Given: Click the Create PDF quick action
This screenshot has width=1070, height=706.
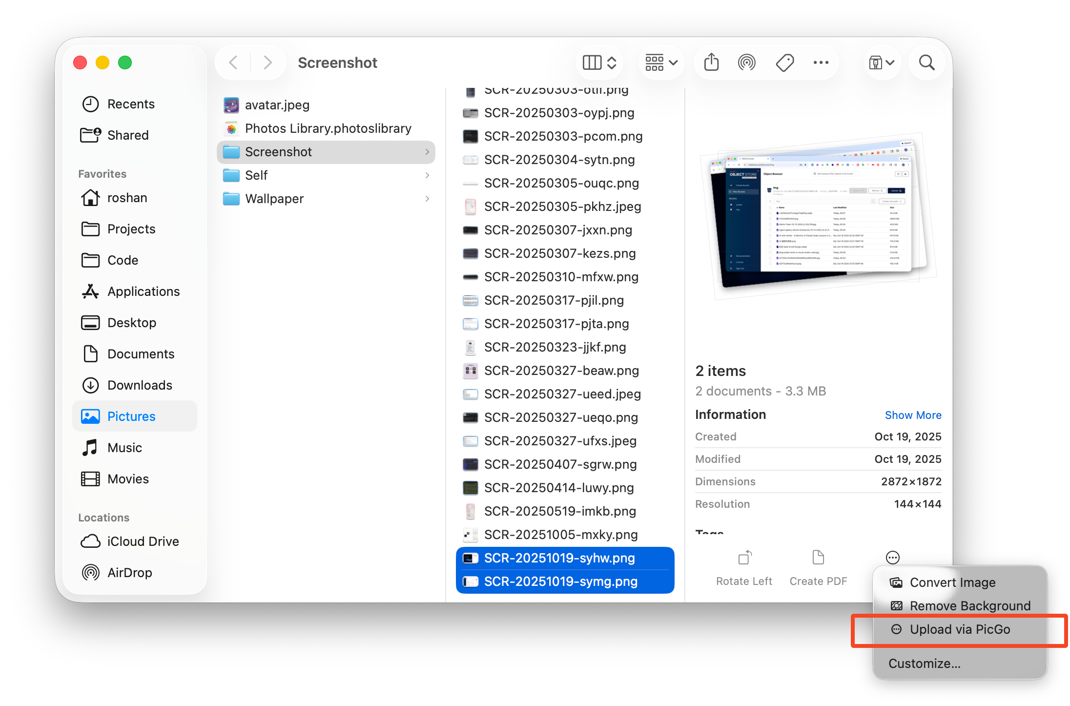Looking at the screenshot, I should [x=818, y=568].
